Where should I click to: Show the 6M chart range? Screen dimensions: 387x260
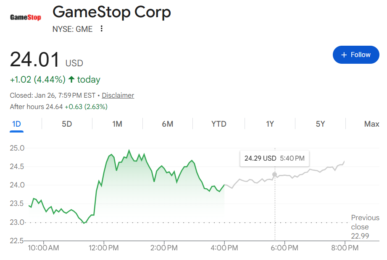pyautogui.click(x=167, y=124)
